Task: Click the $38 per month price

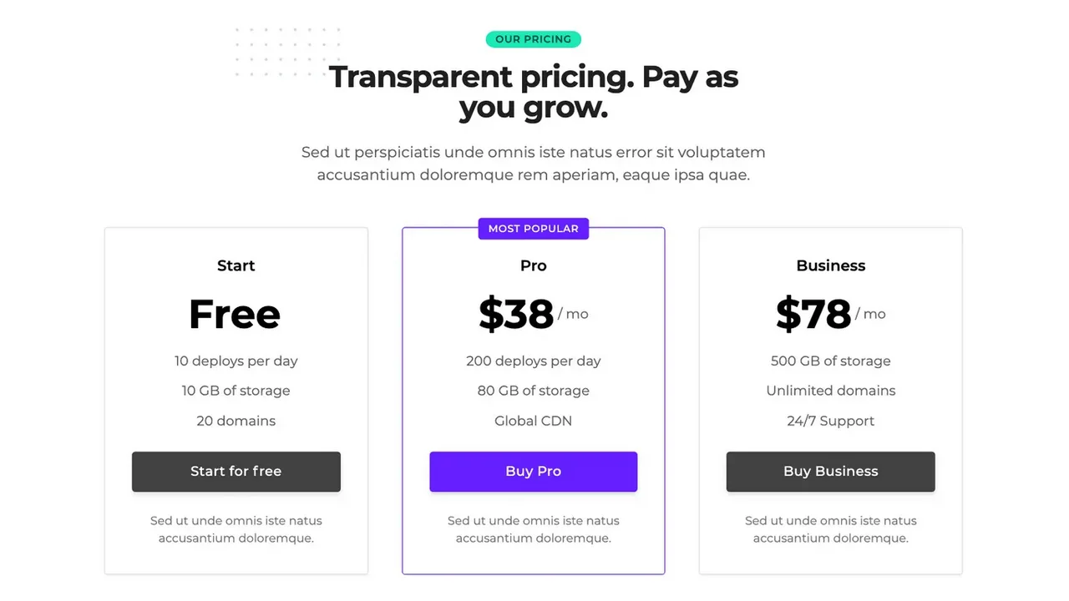Action: click(x=517, y=314)
